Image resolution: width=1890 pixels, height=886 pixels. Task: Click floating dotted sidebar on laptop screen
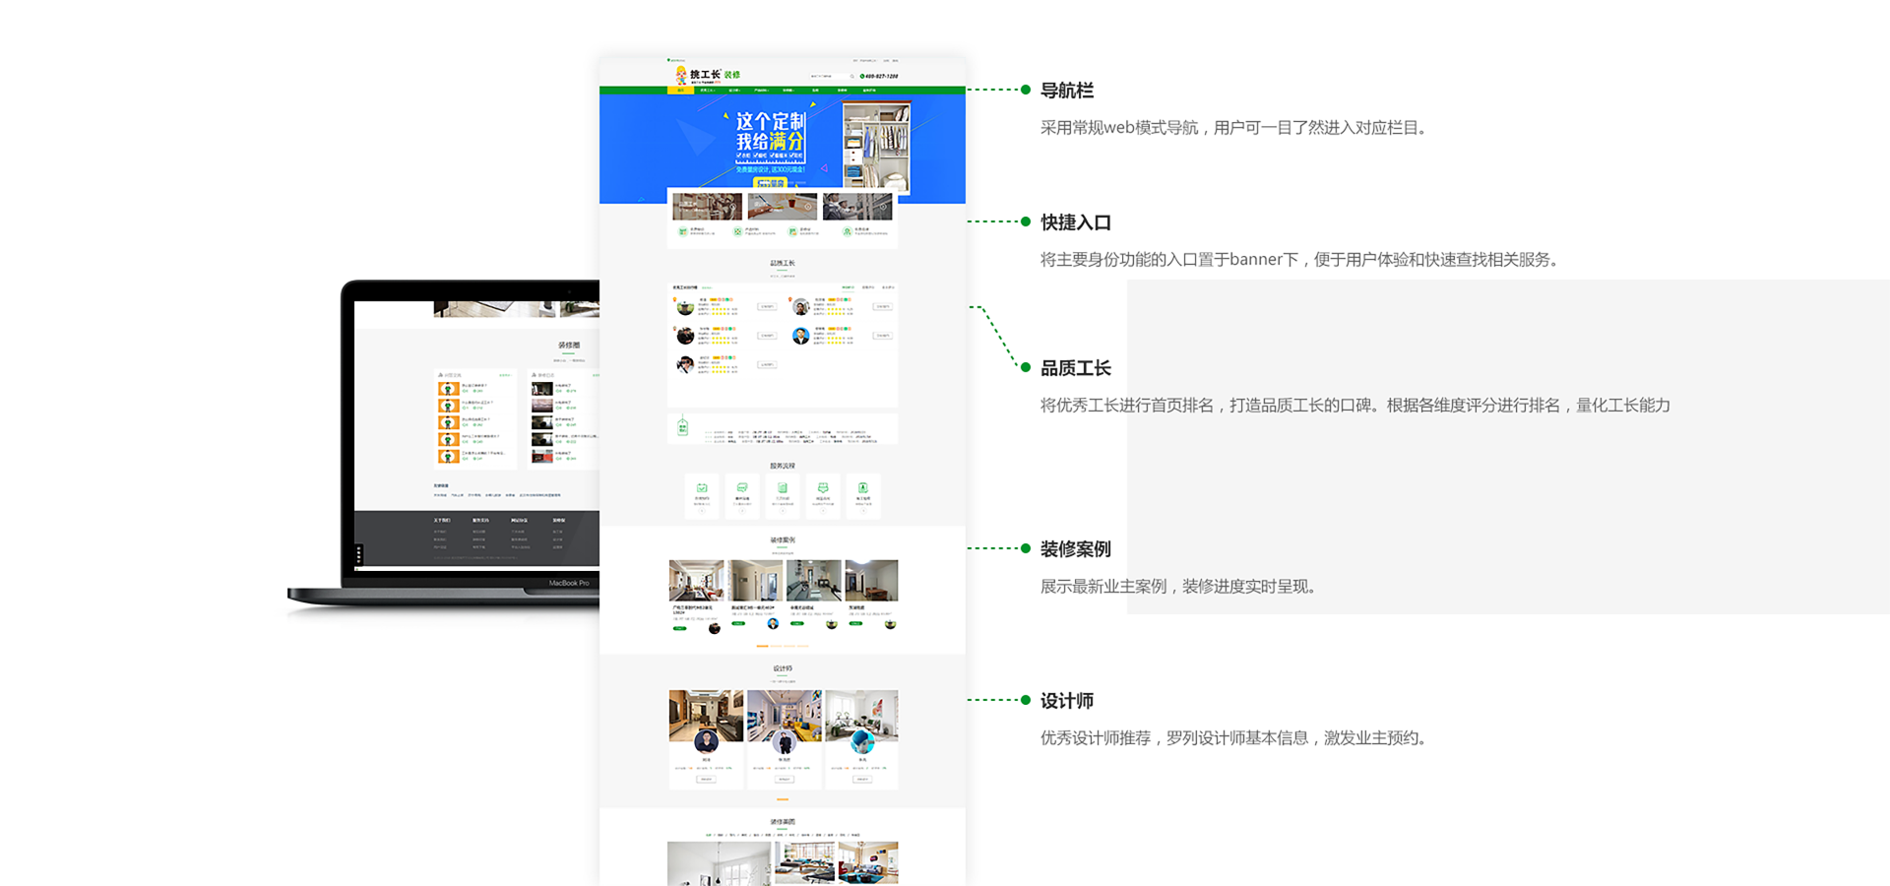point(359,555)
